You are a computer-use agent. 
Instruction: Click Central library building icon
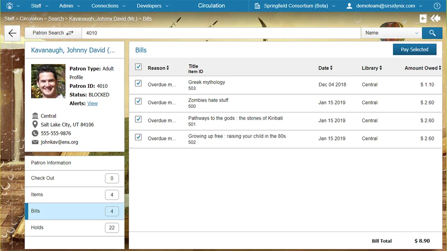click(35, 116)
